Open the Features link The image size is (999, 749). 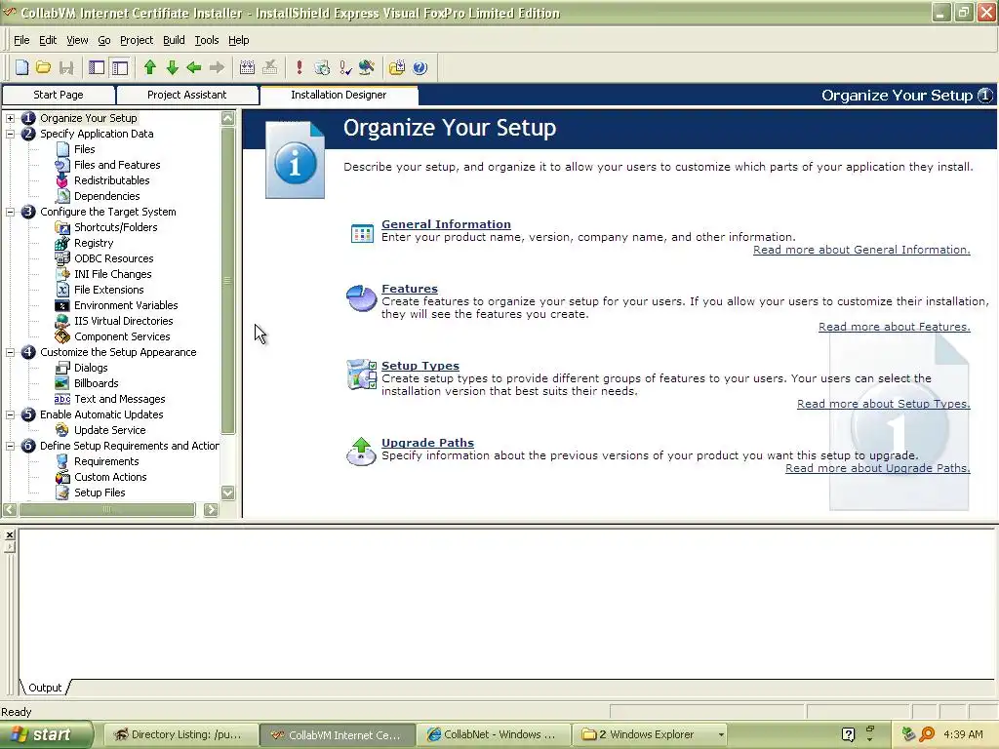coord(409,289)
